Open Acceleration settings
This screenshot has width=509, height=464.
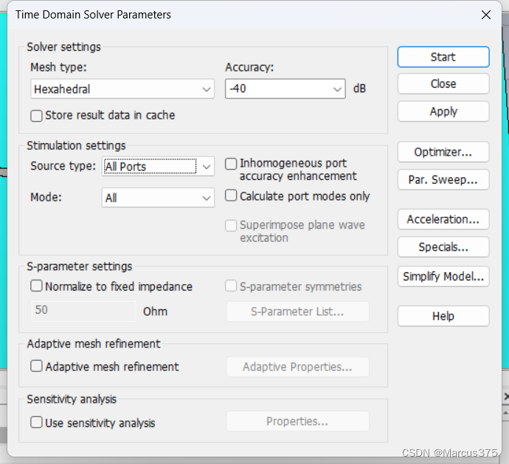pyautogui.click(x=443, y=219)
